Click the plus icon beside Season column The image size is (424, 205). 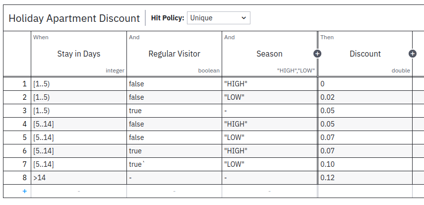[x=317, y=54]
